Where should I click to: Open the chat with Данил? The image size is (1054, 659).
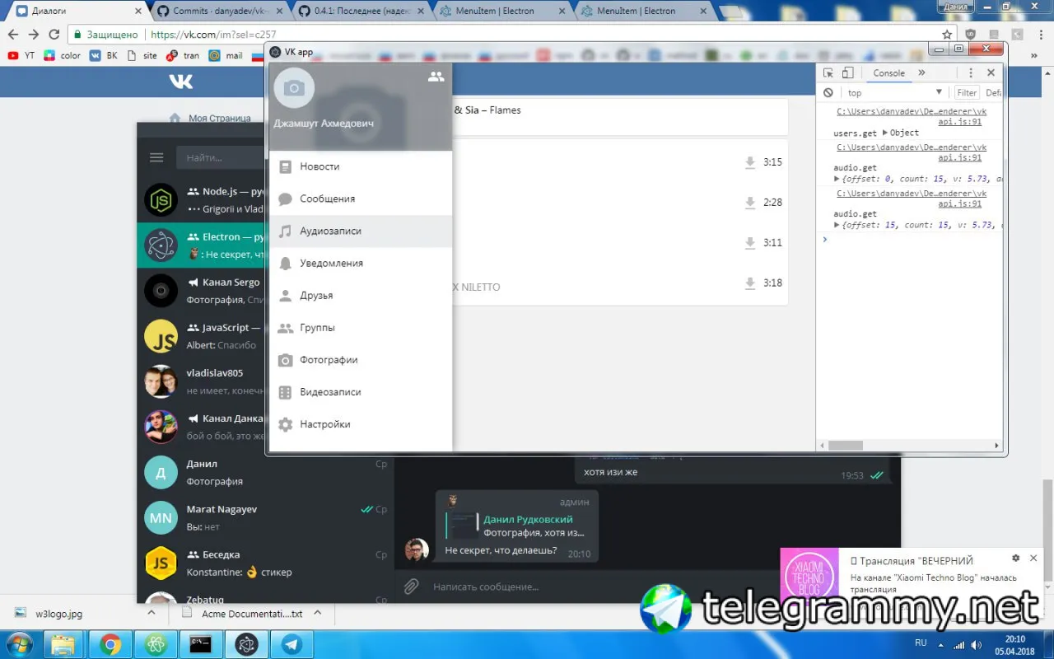pos(266,472)
